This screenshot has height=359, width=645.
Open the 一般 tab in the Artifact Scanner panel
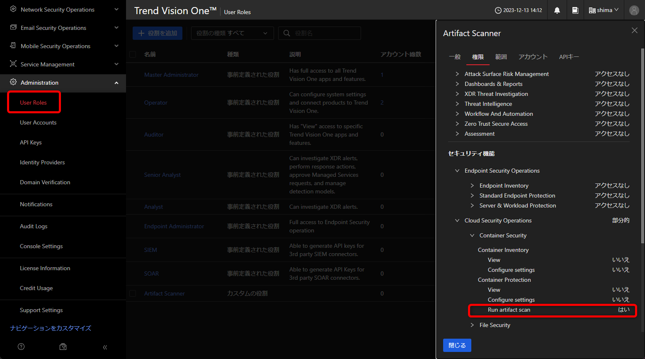pyautogui.click(x=455, y=57)
